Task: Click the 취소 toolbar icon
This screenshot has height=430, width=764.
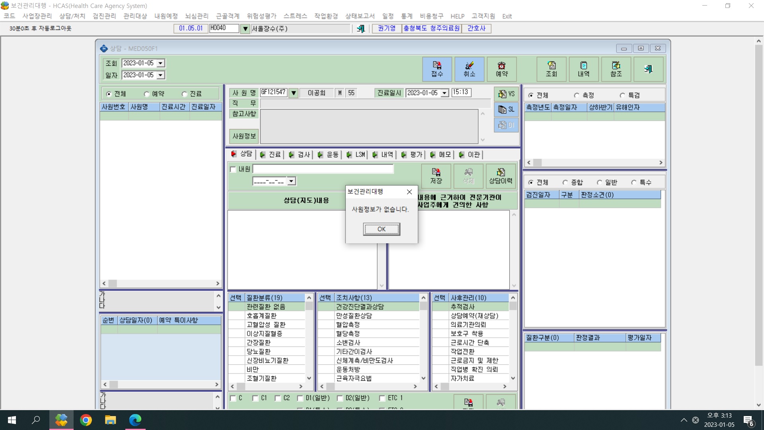Action: pos(469,69)
